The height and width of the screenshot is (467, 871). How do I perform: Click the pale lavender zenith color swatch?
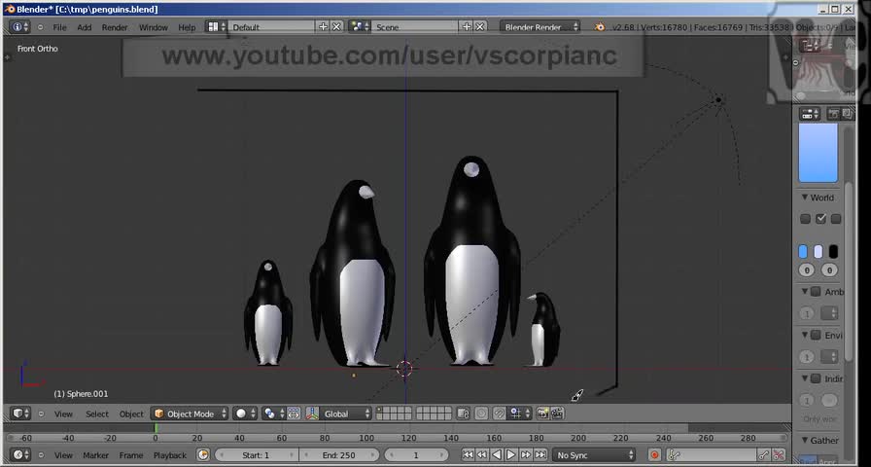pos(819,251)
